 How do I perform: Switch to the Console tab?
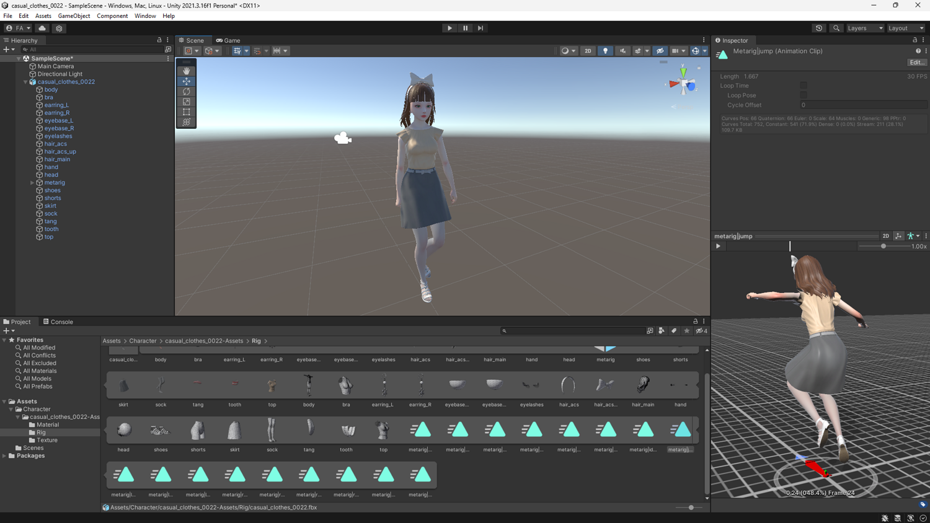point(58,322)
